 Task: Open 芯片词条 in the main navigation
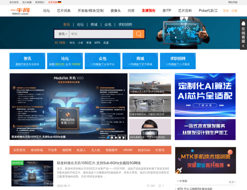[x=63, y=11]
